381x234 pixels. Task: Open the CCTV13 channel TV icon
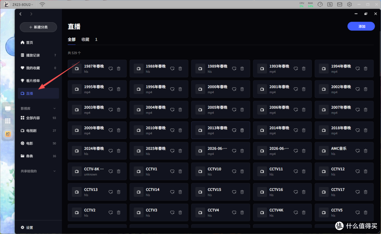(77, 192)
